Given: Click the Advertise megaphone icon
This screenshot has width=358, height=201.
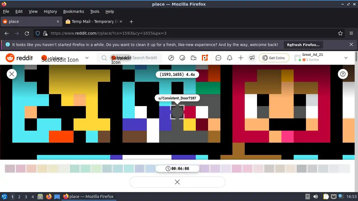Looking at the screenshot, I should pyautogui.click(x=252, y=58).
